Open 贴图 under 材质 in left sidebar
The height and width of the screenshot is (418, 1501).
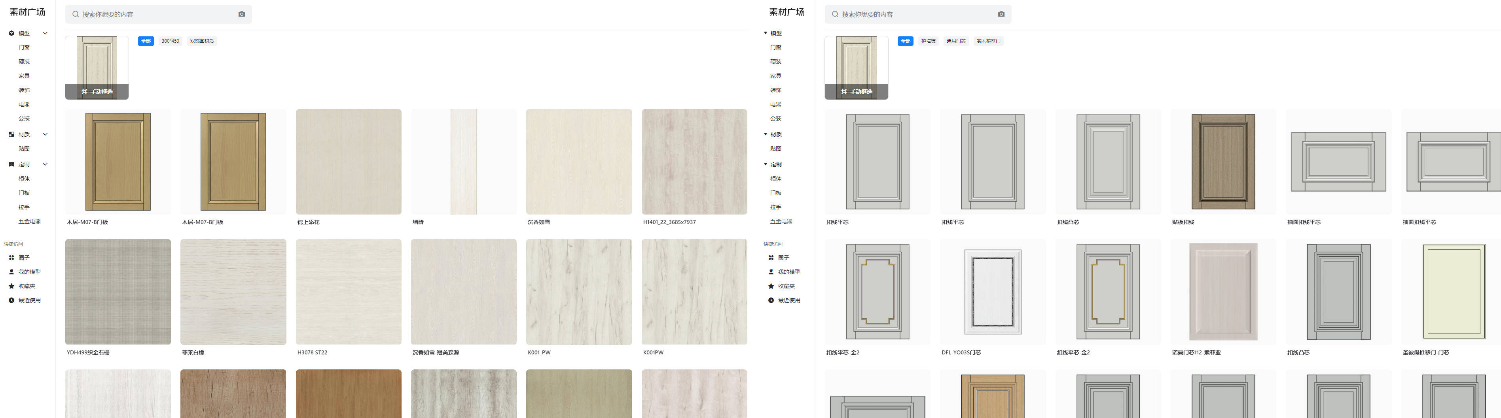click(24, 149)
